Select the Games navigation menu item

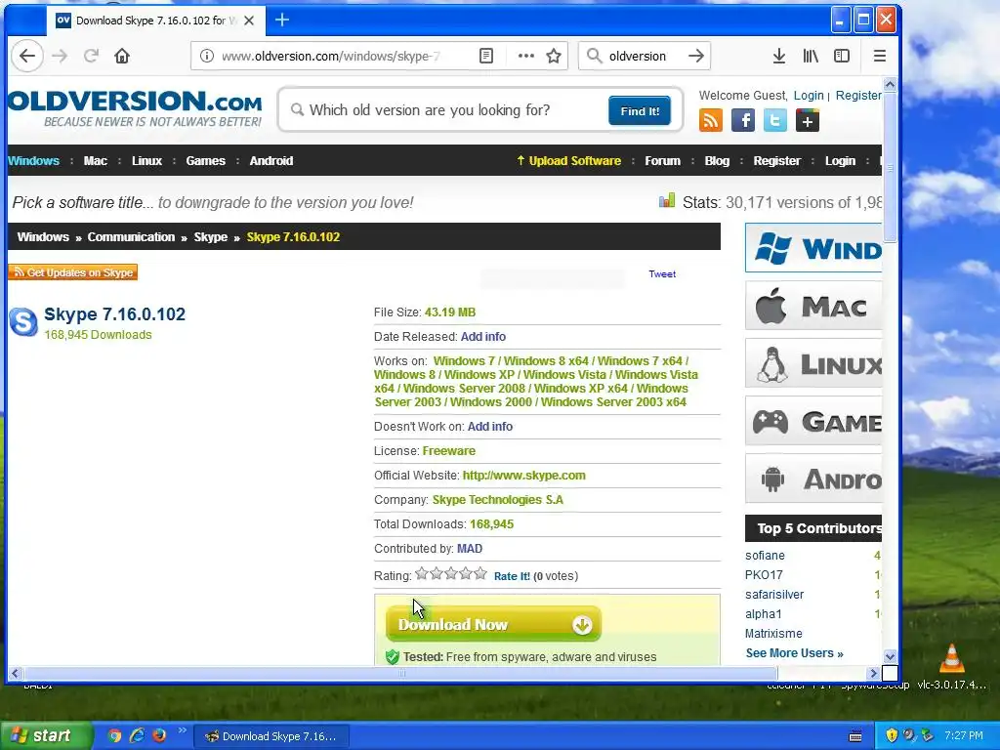(205, 161)
